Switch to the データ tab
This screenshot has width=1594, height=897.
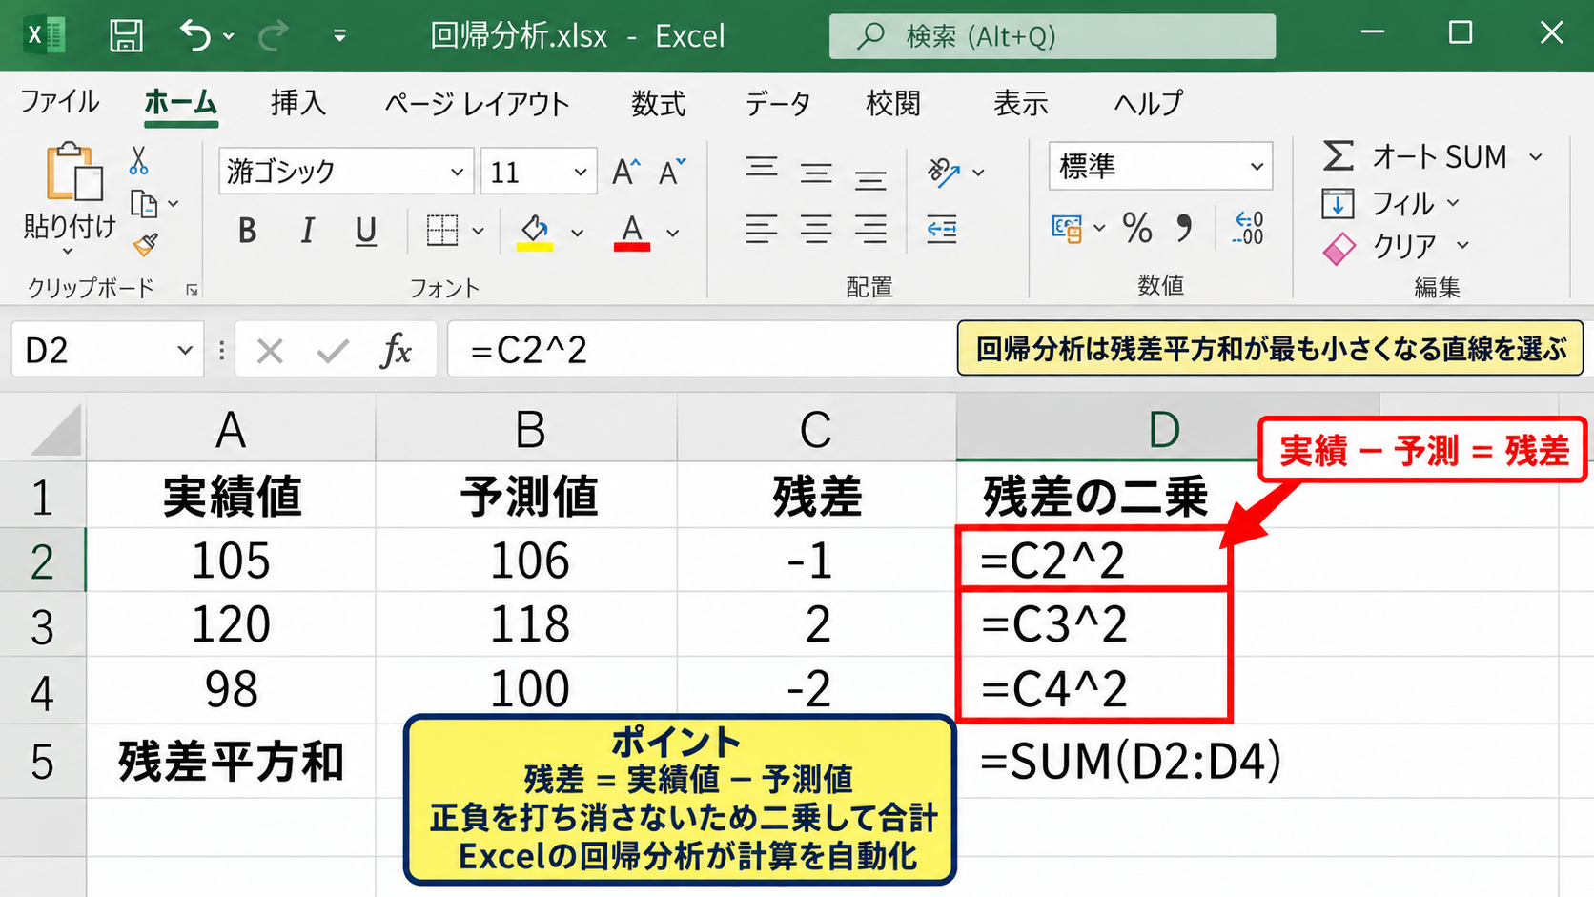[778, 102]
